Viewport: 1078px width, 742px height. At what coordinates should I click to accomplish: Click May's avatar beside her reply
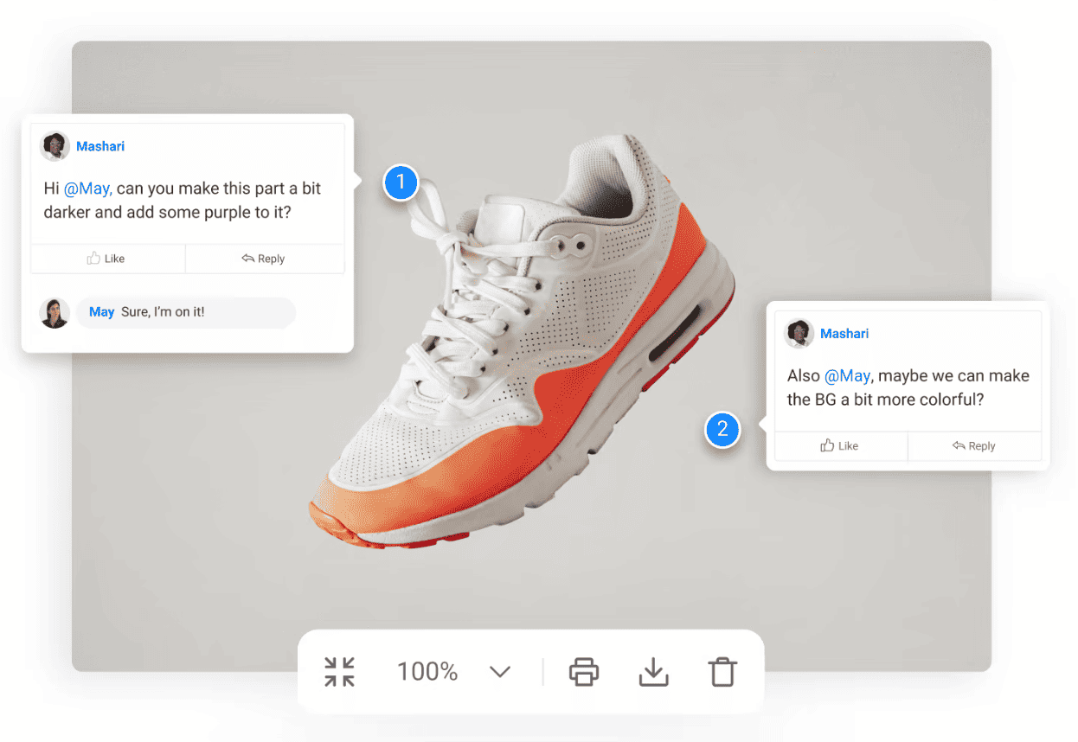coord(55,312)
